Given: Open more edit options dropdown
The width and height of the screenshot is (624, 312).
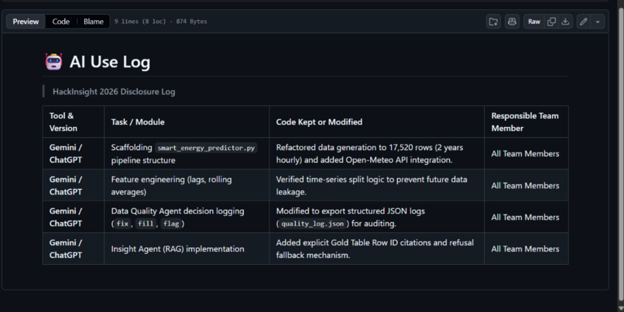Looking at the screenshot, I should coord(598,22).
